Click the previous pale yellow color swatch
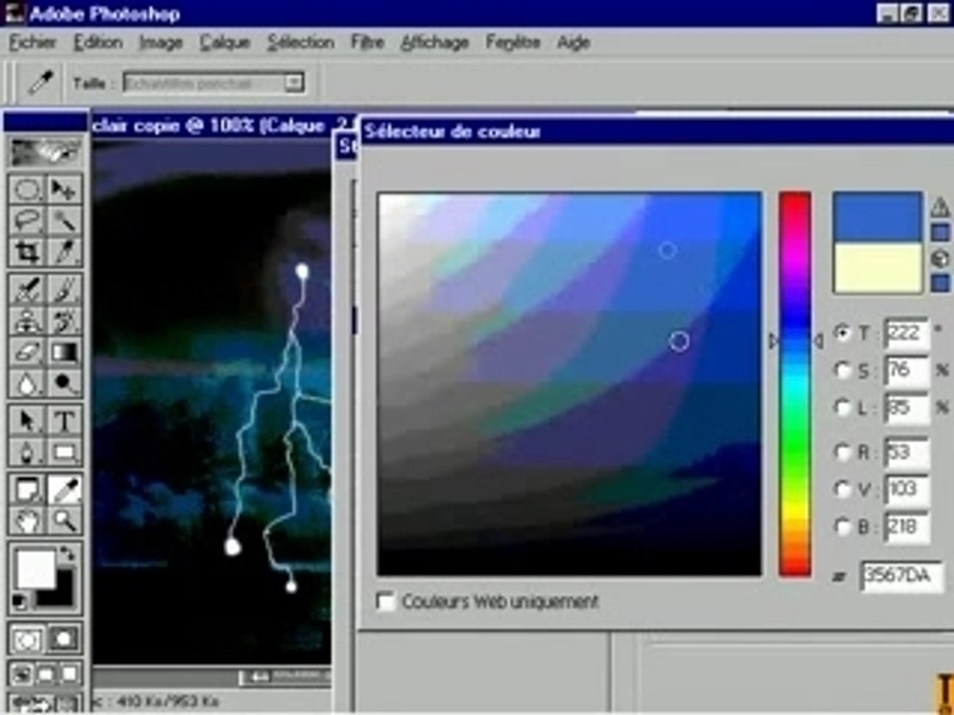The image size is (954, 715). tap(877, 267)
